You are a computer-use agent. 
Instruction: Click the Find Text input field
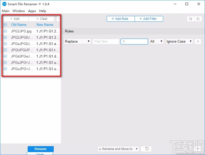coord(106,41)
